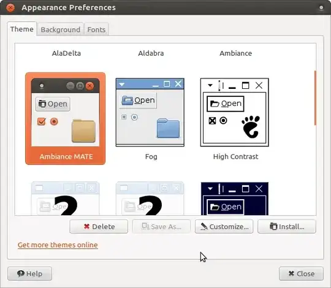Click the orange theme list scrollbar
Image resolution: width=331 pixels, height=288 pixels.
(315, 98)
